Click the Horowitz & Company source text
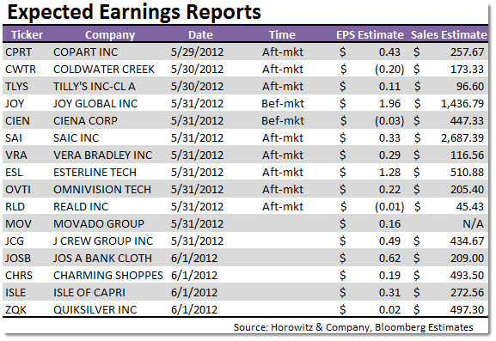The height and width of the screenshot is (341, 496). click(320, 327)
